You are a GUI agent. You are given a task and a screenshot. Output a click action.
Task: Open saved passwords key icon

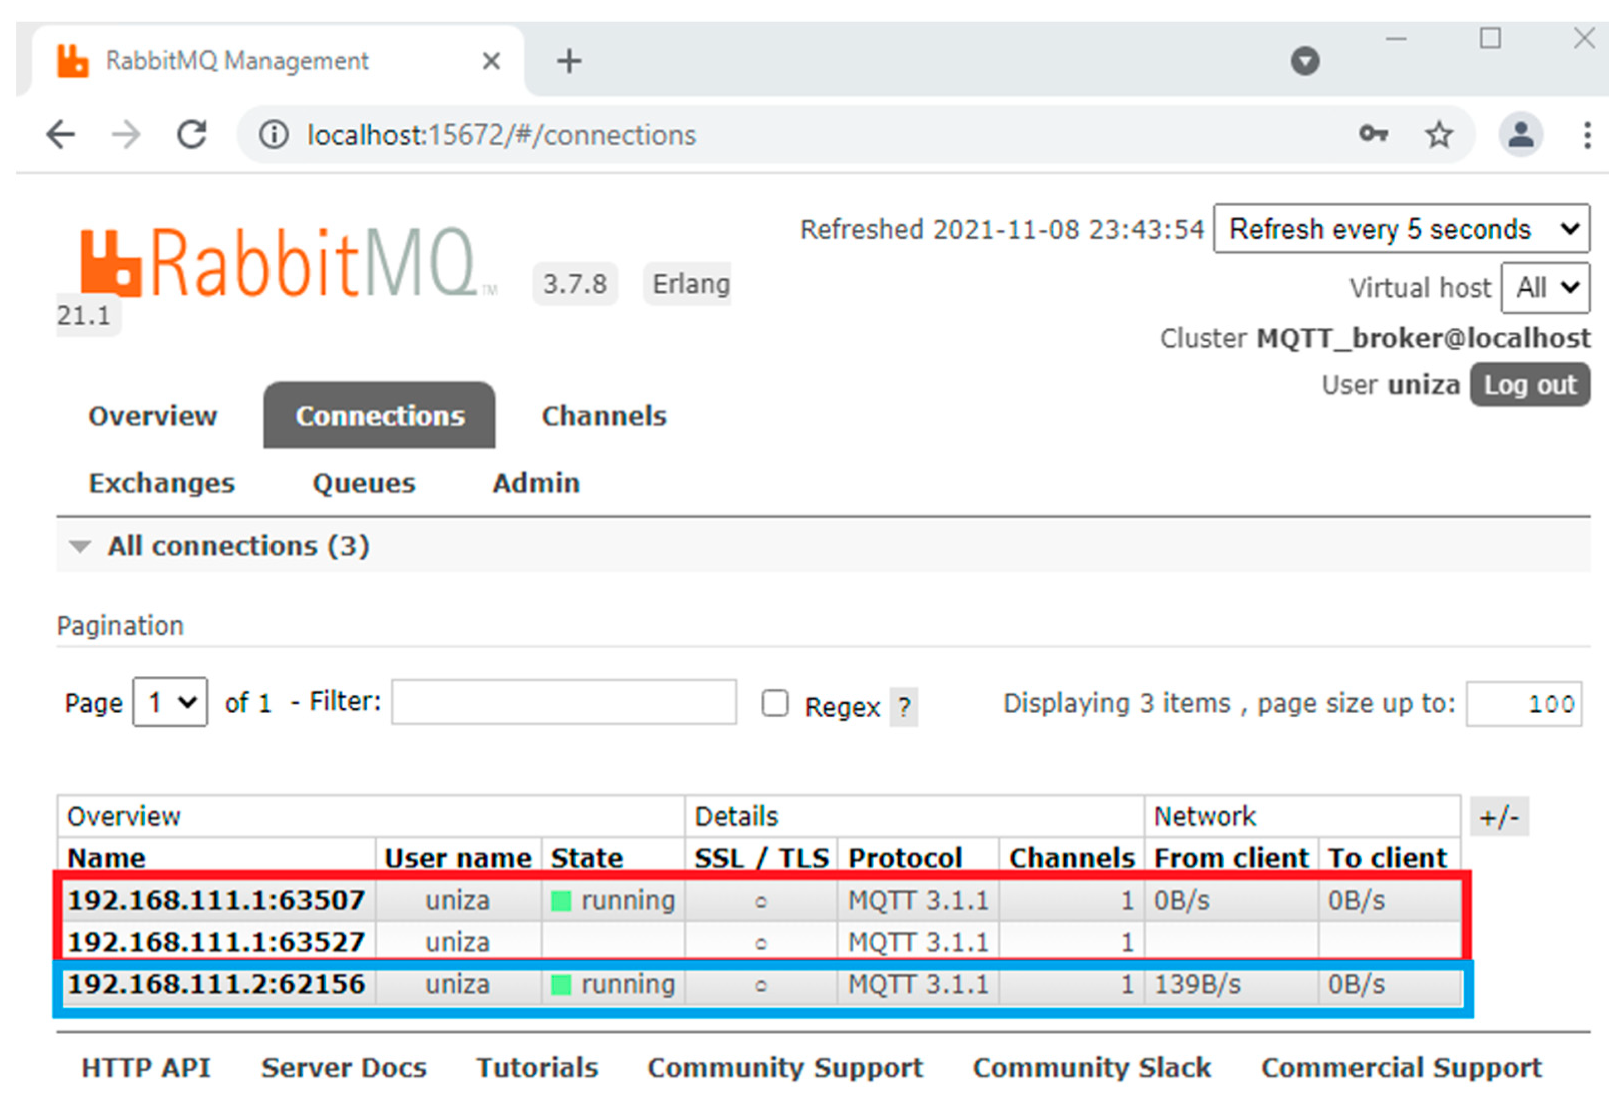pos(1373,133)
